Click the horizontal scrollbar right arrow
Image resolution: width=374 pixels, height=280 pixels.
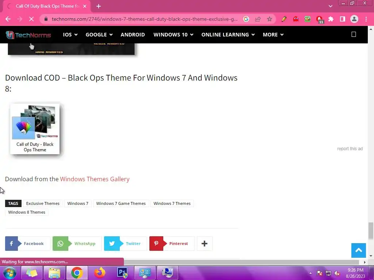click(365, 262)
